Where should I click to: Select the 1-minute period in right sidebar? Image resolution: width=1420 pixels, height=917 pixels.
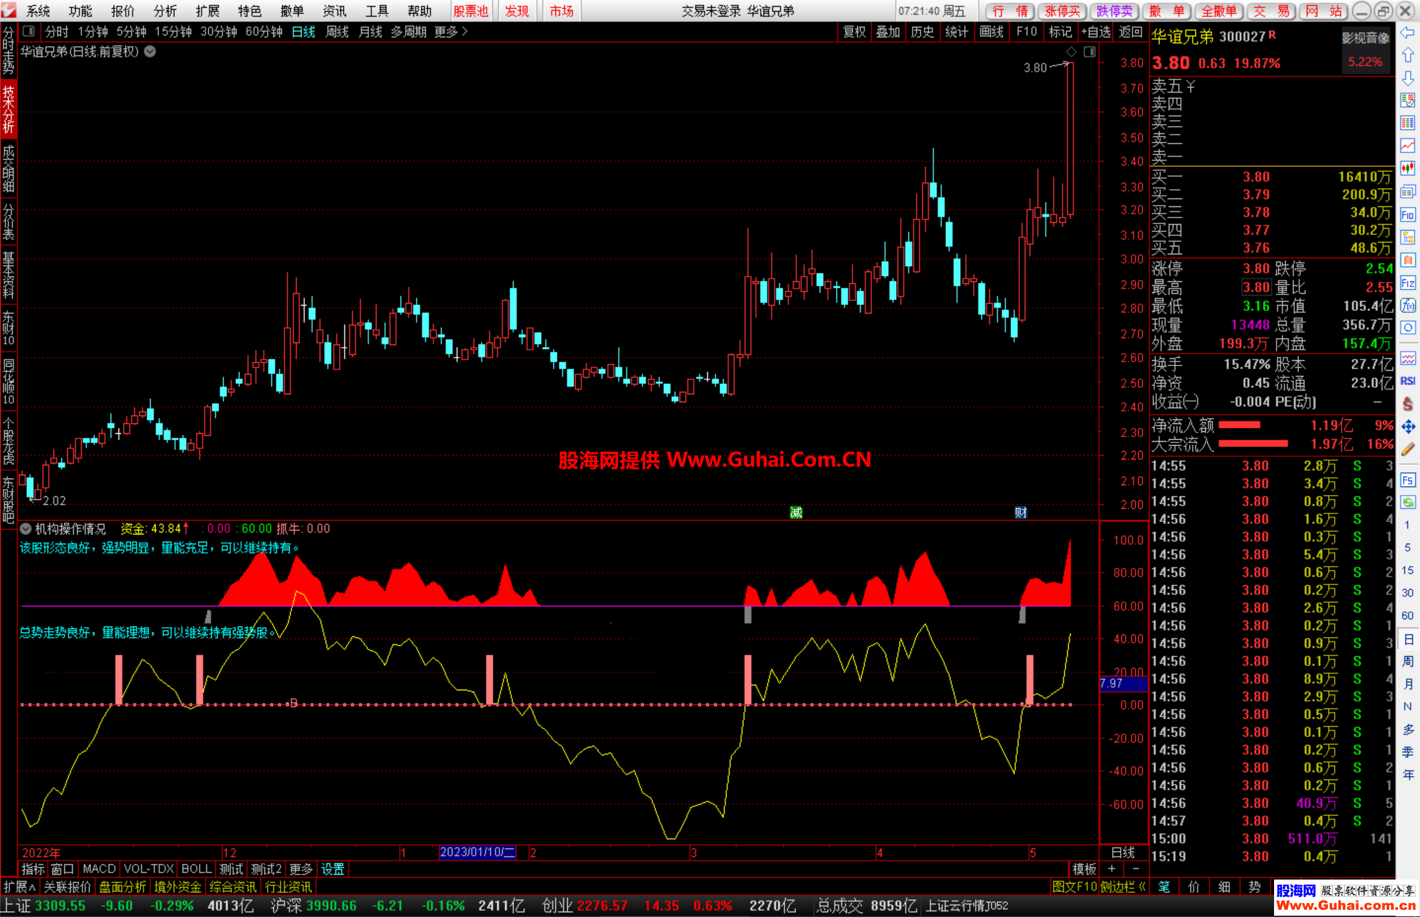(1408, 525)
